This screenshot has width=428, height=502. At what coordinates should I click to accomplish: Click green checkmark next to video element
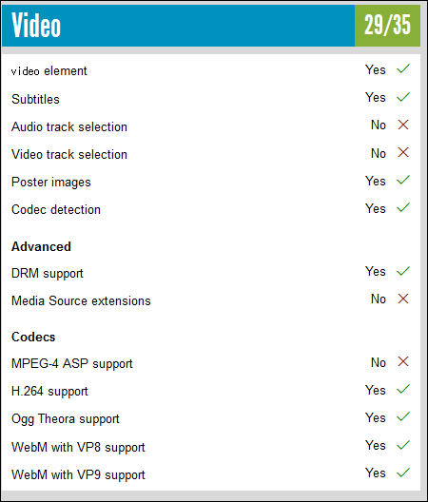coord(403,68)
